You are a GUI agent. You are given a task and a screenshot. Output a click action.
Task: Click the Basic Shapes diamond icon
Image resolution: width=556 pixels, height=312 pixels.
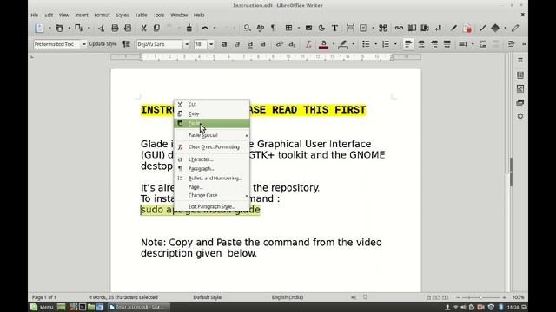coord(495,28)
